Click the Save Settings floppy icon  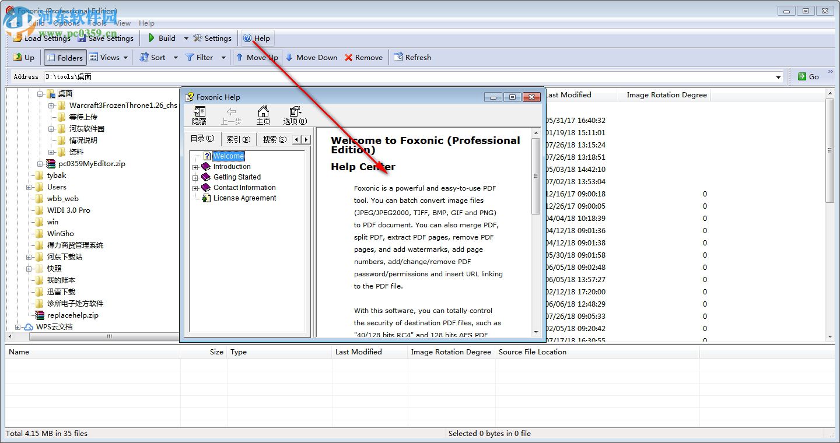tap(82, 38)
